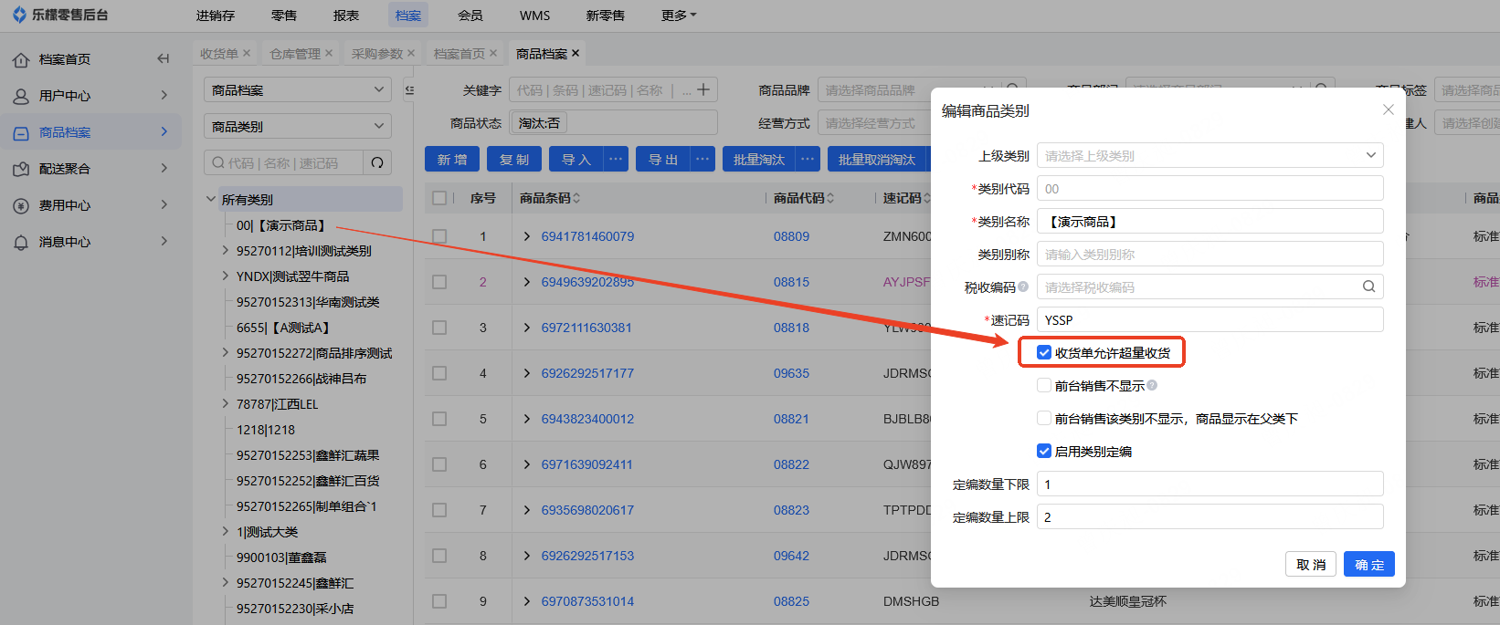Click the 配送聚合 sidebar icon

tap(21, 169)
